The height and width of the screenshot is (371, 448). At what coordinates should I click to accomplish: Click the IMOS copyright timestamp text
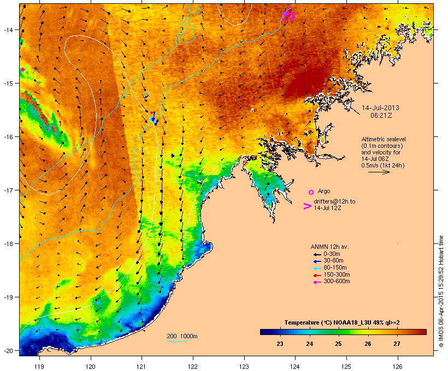click(x=441, y=292)
